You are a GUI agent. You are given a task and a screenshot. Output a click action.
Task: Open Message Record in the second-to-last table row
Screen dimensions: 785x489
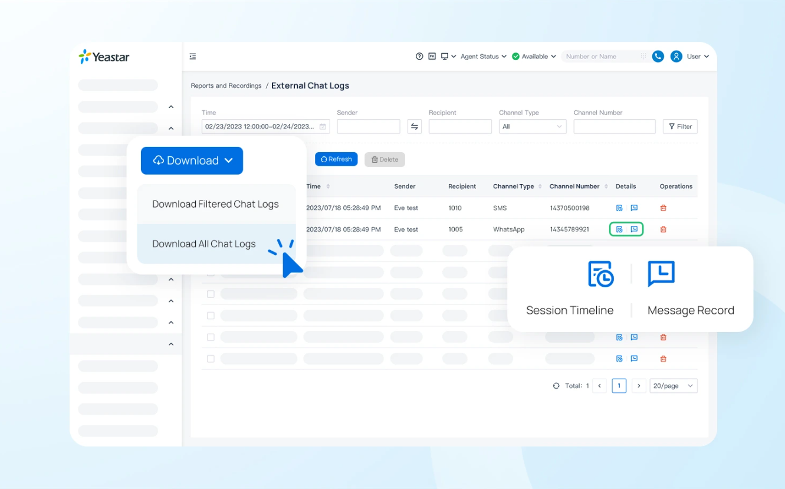click(x=634, y=337)
